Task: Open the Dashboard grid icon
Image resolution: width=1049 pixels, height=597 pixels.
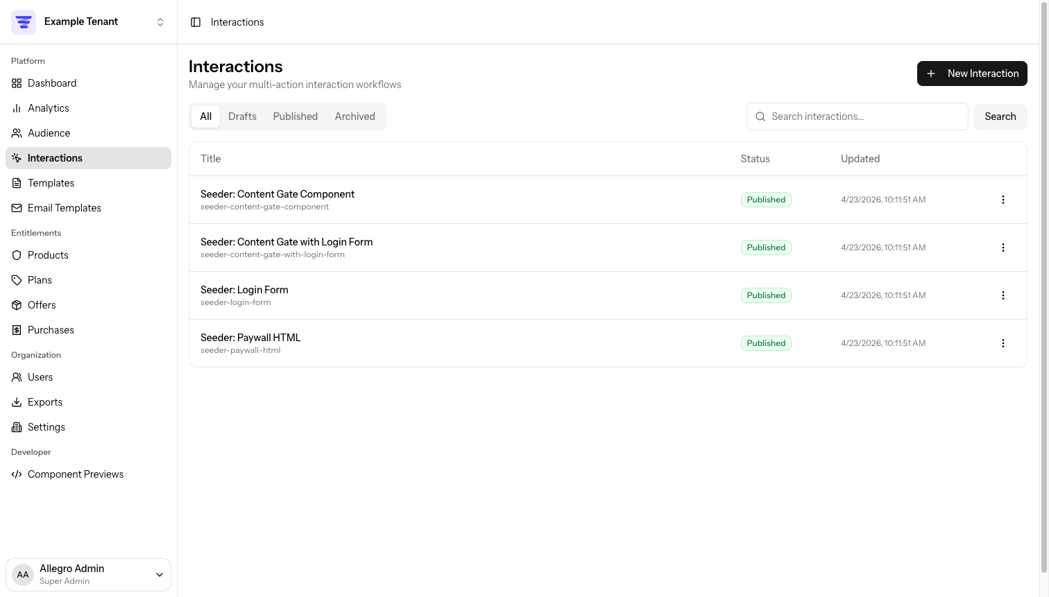Action: pyautogui.click(x=17, y=83)
